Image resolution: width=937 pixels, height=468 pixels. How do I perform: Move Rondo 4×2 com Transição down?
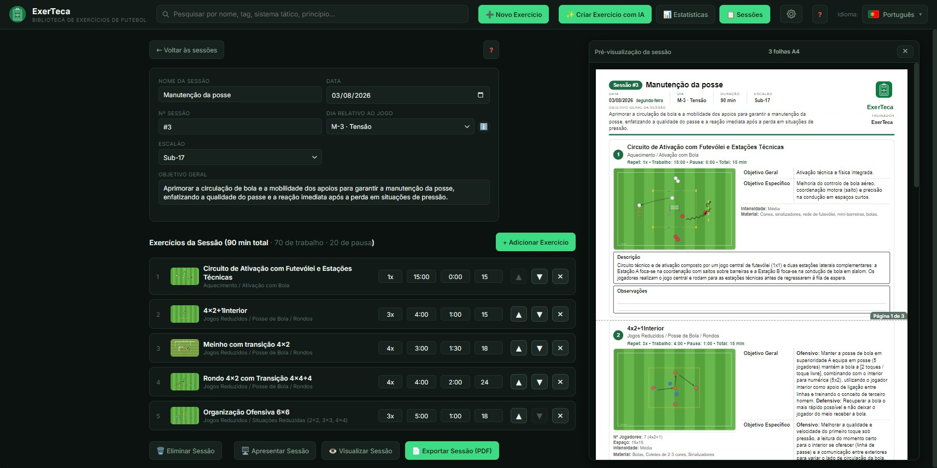click(x=540, y=382)
